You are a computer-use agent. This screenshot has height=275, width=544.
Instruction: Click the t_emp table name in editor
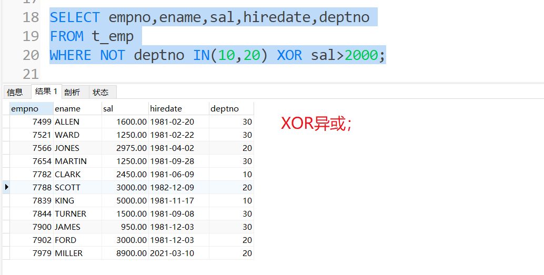(113, 36)
